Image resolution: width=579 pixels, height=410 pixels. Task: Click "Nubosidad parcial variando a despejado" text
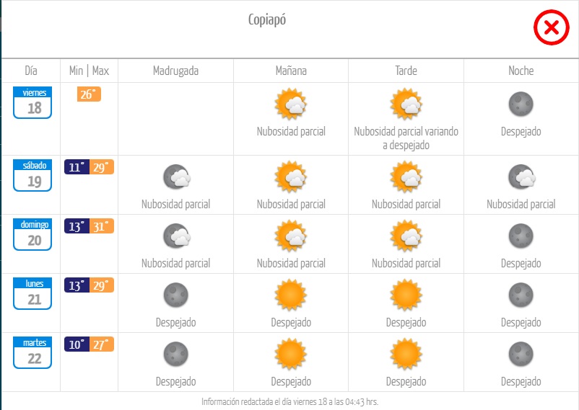coord(406,138)
